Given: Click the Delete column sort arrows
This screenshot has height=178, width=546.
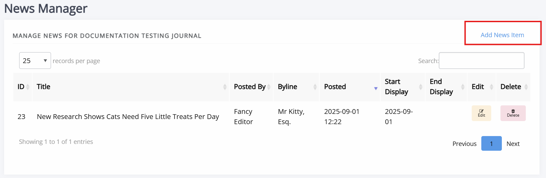Looking at the screenshot, I should pos(526,87).
